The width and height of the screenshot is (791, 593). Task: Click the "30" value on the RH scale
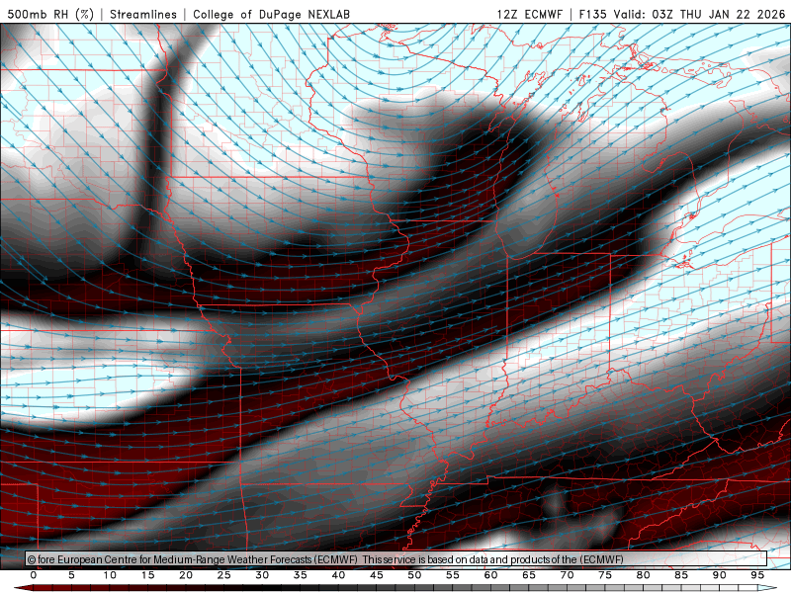click(262, 575)
